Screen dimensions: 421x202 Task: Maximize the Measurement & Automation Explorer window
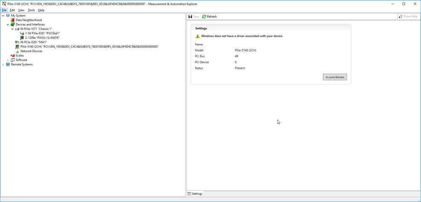(404, 4)
